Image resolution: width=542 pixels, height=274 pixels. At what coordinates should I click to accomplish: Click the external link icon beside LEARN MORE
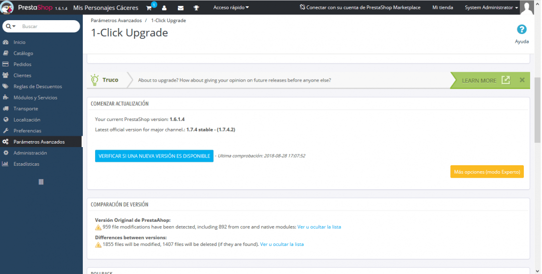point(506,80)
